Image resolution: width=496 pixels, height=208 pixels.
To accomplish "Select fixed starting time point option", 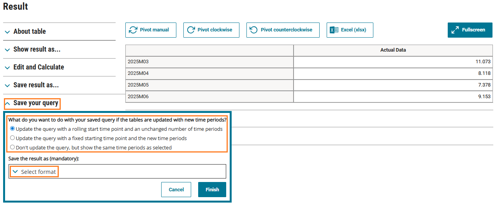I will click(13, 138).
